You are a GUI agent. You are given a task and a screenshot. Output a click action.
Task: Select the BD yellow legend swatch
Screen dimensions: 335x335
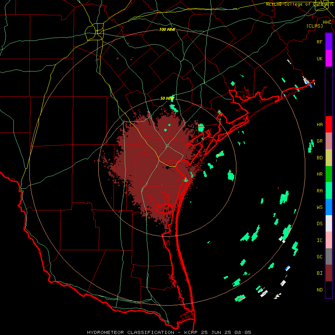coord(329,158)
